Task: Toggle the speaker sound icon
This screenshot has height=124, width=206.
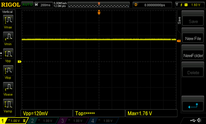Action: (x=199, y=120)
